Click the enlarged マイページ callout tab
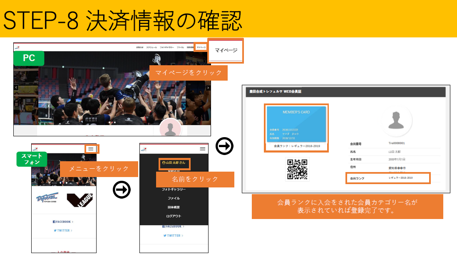 point(226,51)
